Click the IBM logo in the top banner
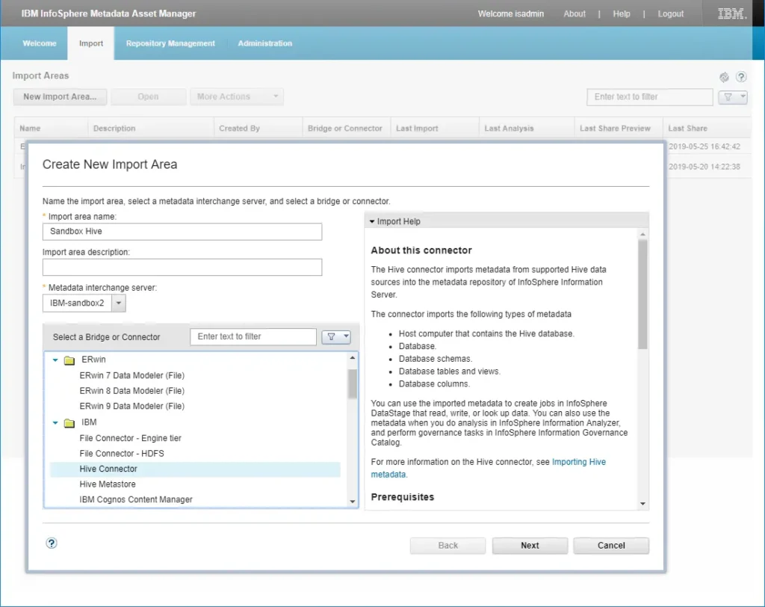 coord(730,13)
